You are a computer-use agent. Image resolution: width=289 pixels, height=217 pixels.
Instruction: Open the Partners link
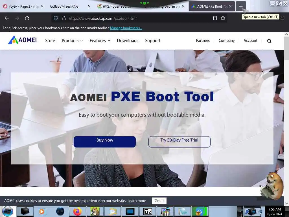click(203, 41)
